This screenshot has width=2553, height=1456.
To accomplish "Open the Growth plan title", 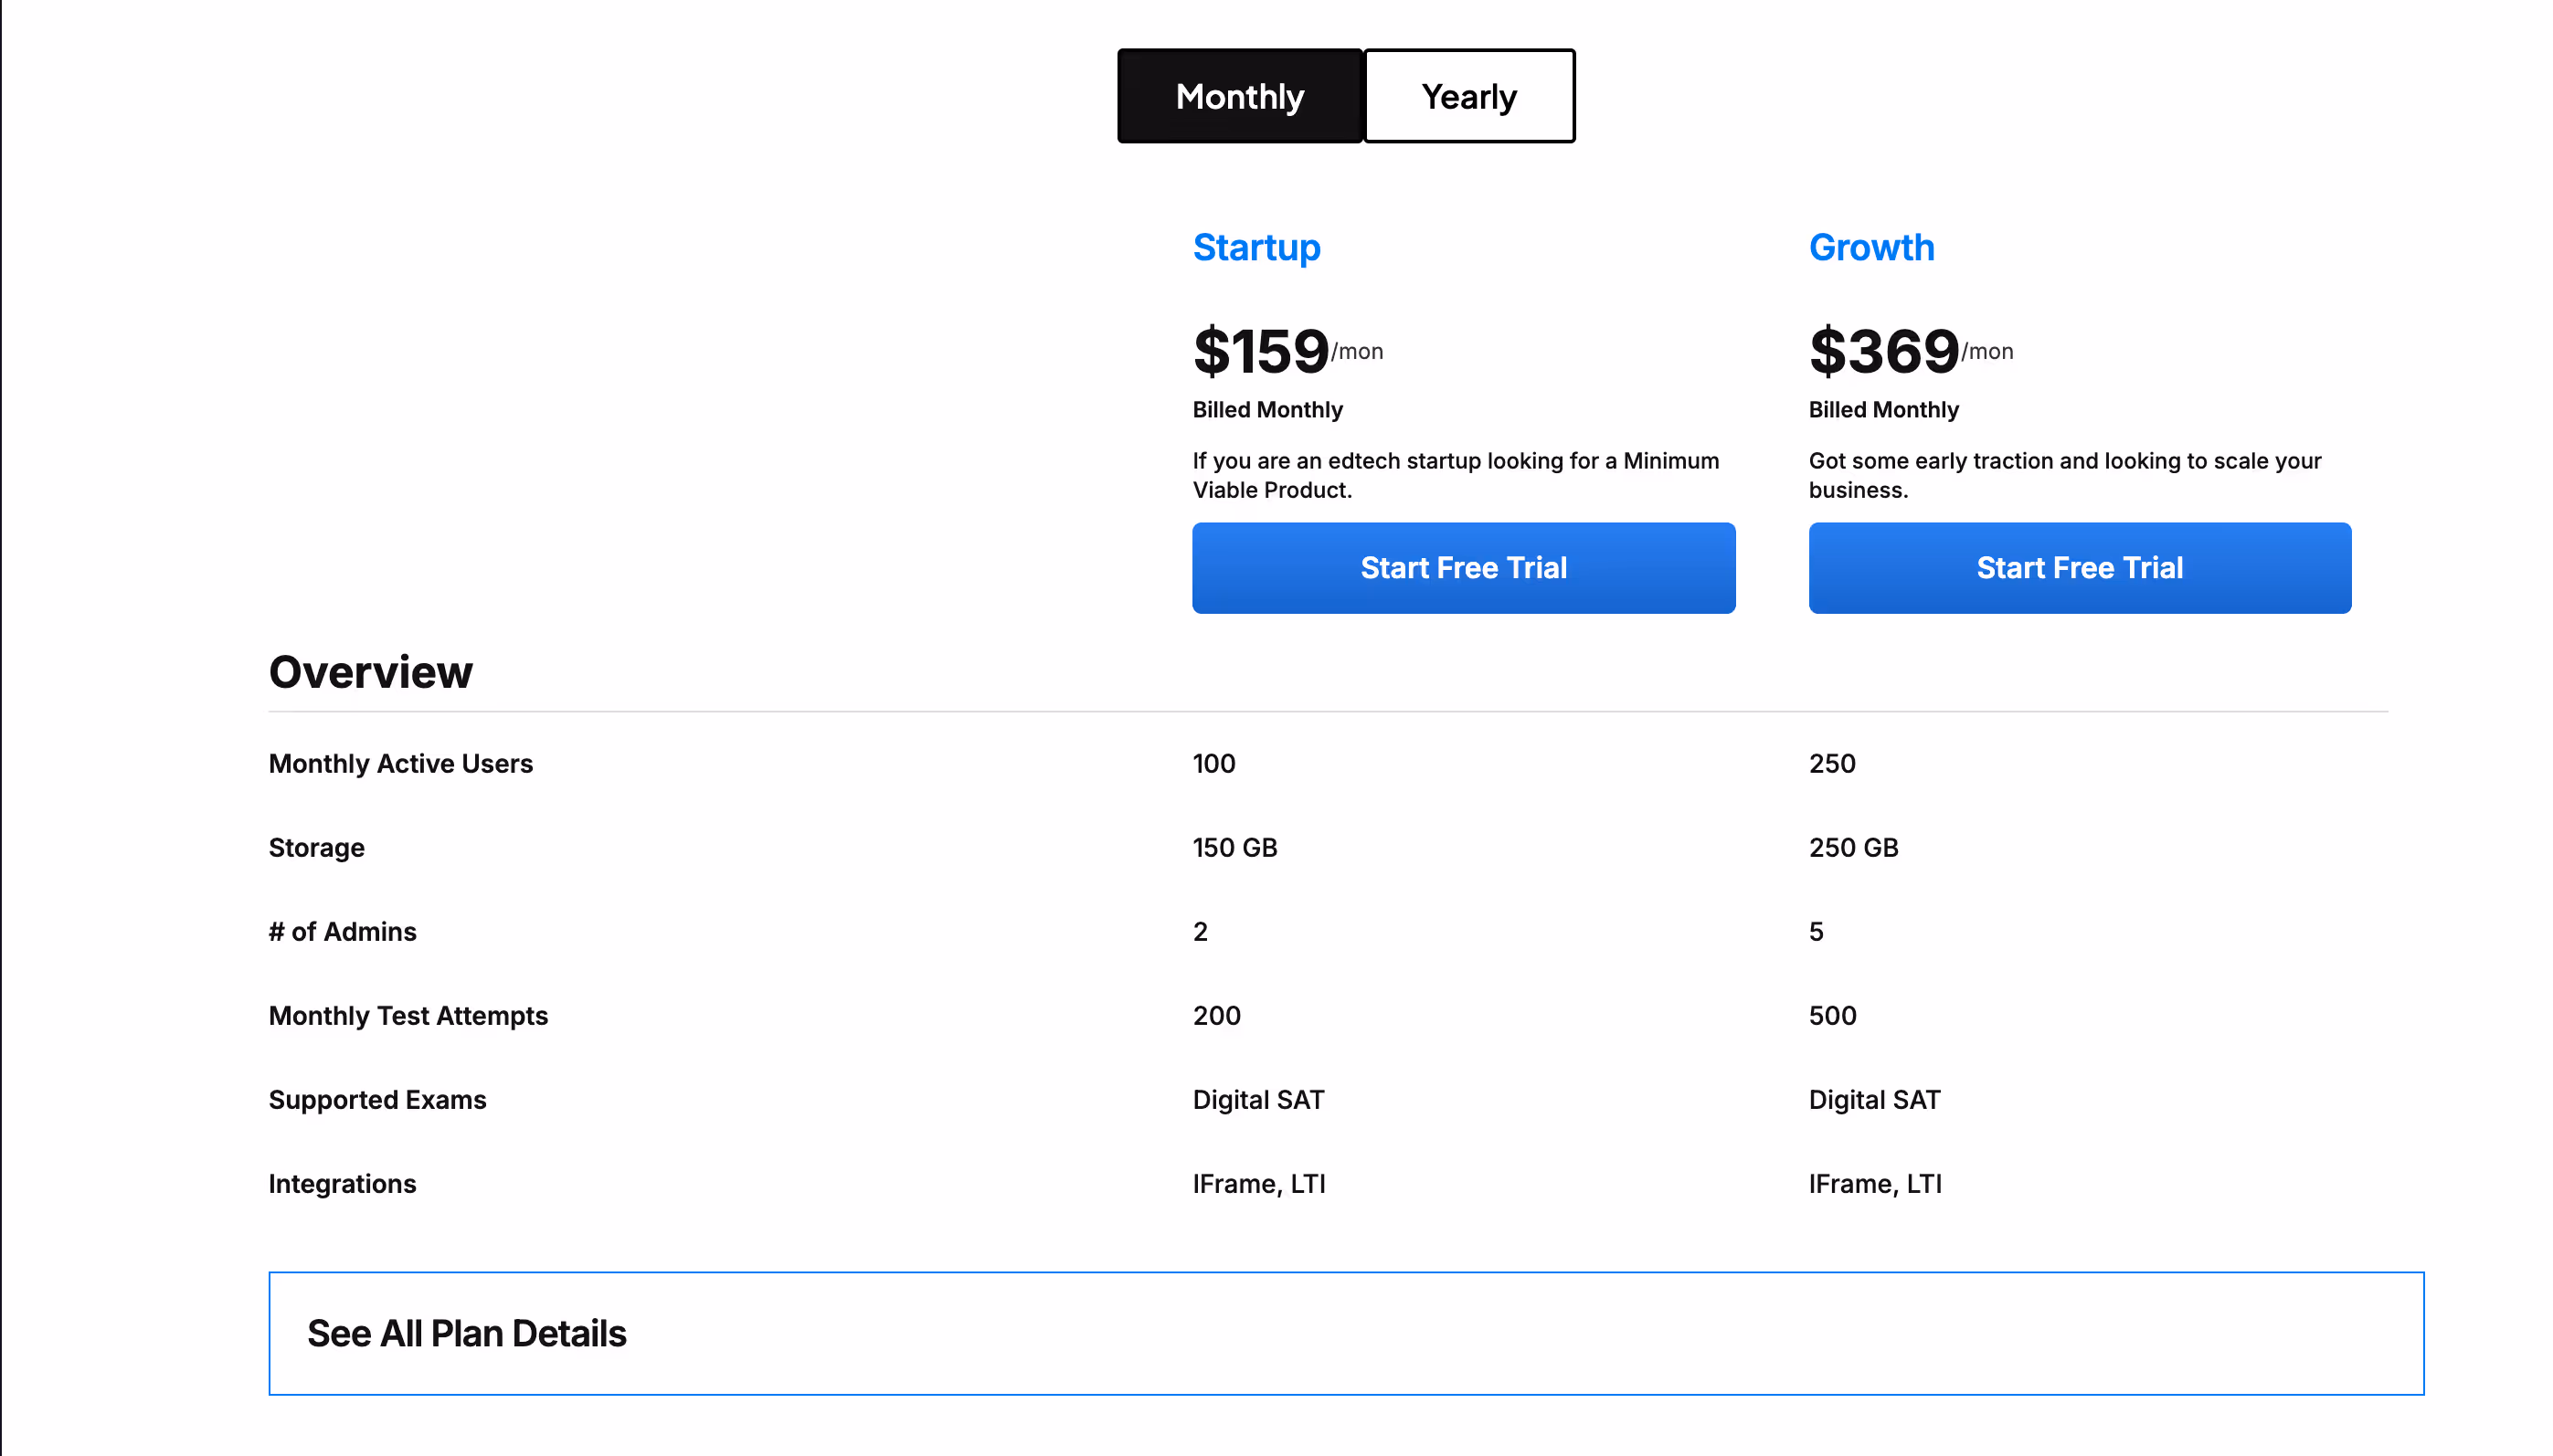I will click(x=1871, y=247).
